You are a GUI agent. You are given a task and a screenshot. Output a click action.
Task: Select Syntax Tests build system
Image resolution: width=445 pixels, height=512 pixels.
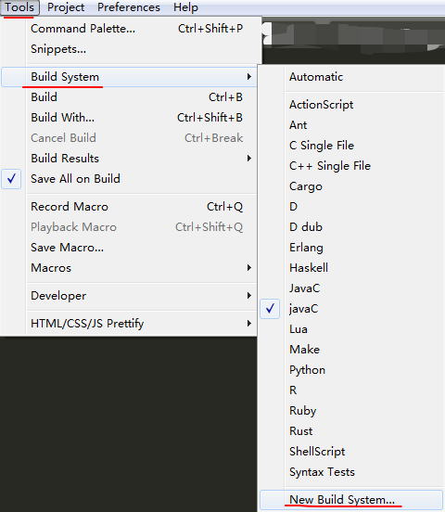[x=351, y=472]
